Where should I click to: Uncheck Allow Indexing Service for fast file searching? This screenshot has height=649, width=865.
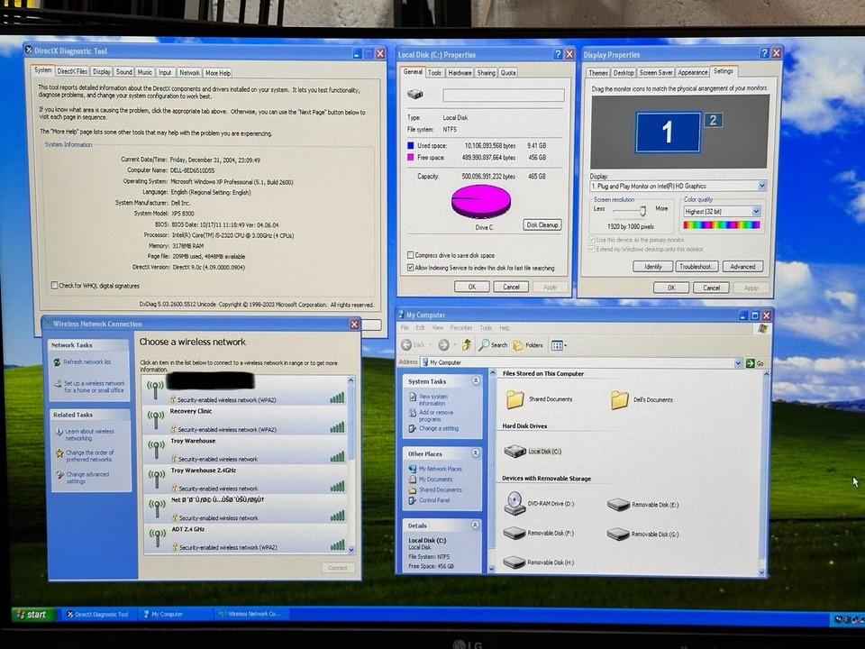[410, 267]
